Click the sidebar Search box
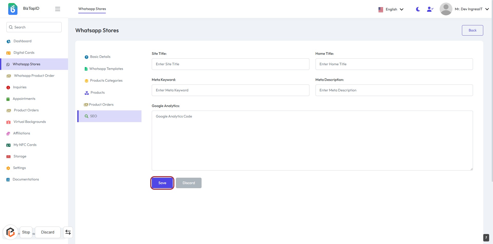 [x=34, y=27]
